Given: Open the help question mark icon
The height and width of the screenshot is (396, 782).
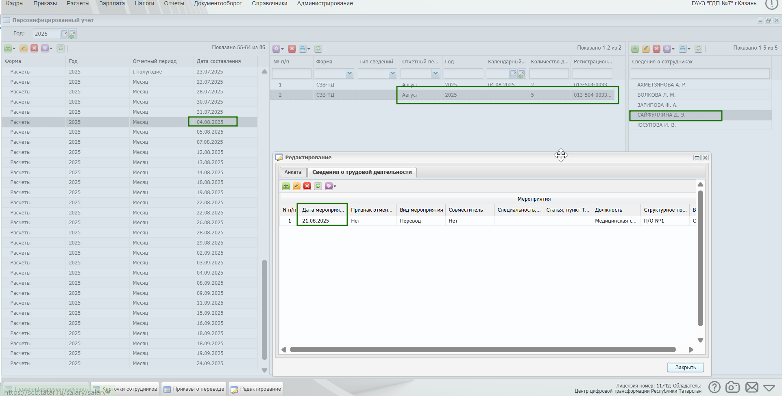Looking at the screenshot, I should tap(714, 387).
